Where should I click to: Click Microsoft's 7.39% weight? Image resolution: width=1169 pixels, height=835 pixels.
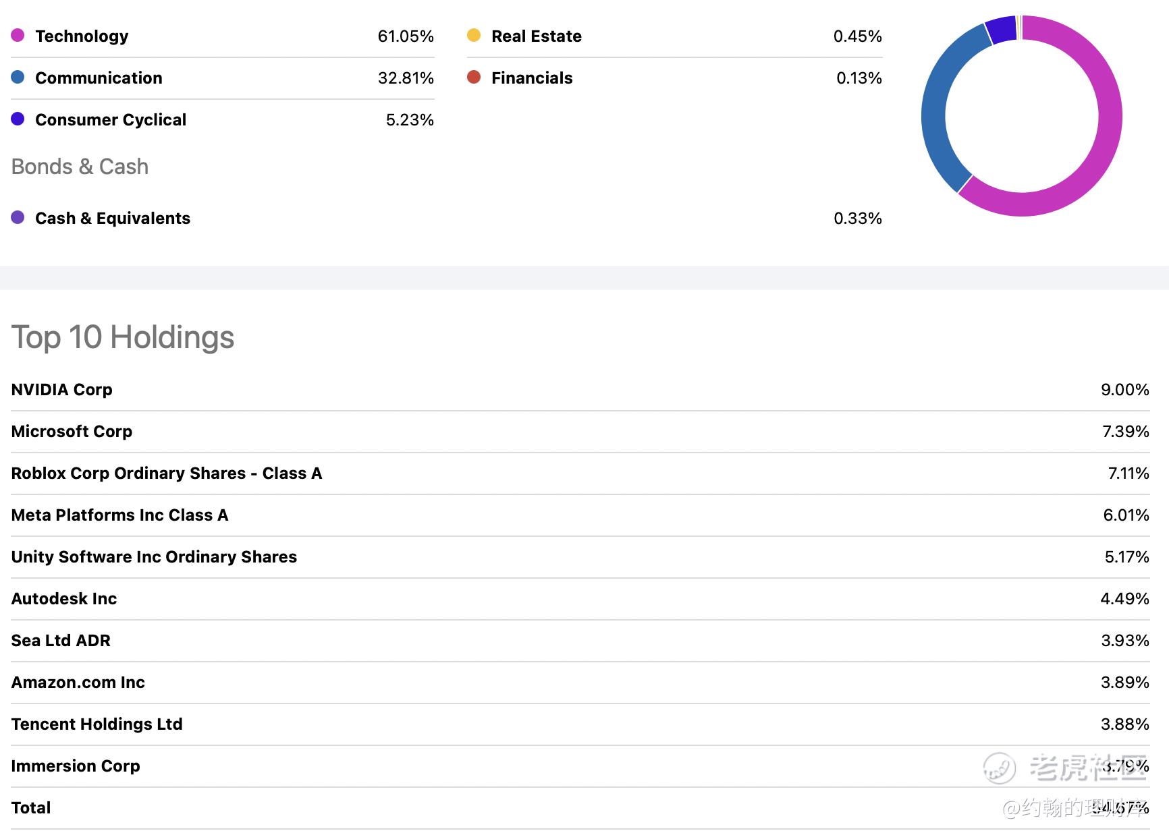pos(1126,431)
